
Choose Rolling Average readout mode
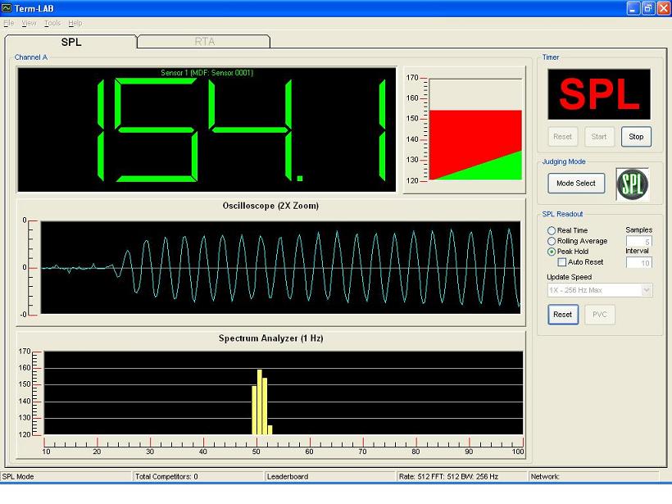[552, 242]
